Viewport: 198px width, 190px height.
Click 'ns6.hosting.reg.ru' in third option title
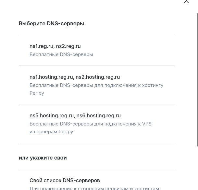(x=98, y=115)
